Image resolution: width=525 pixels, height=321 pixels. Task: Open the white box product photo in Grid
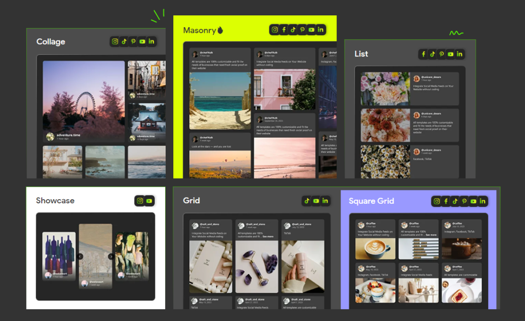pyautogui.click(x=211, y=267)
